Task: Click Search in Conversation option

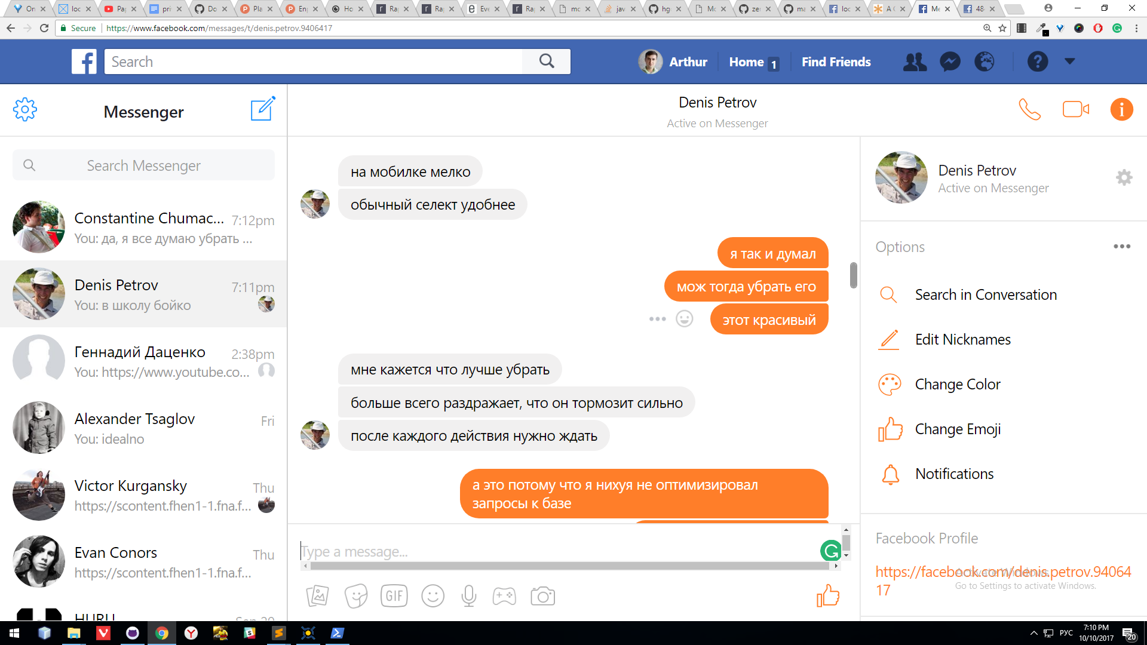Action: [986, 295]
